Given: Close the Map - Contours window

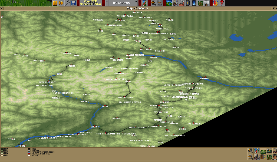Looking at the screenshot, I should (1, 8).
